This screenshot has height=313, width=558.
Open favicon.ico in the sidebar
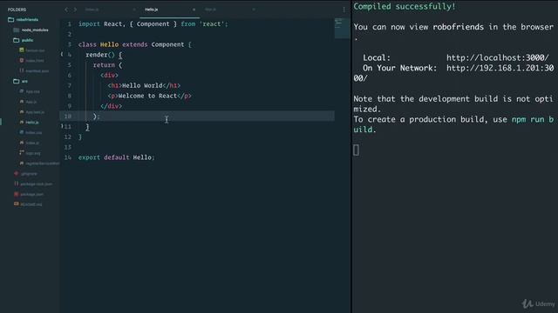click(35, 50)
